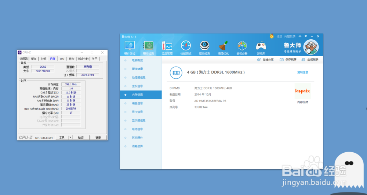Open 硬件体检 in the 鲁大师 toolbar
Screen dimensions: 367x195
coord(130,48)
